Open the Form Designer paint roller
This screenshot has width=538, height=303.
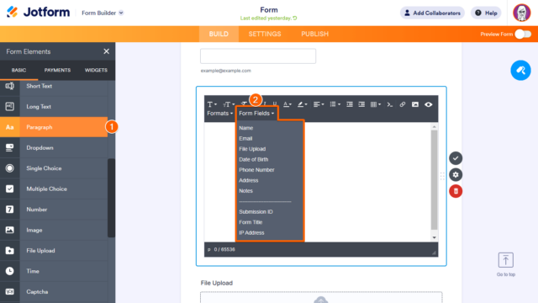[x=520, y=71]
